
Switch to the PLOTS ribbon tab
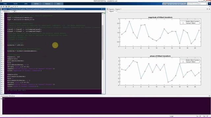click(15, 4)
